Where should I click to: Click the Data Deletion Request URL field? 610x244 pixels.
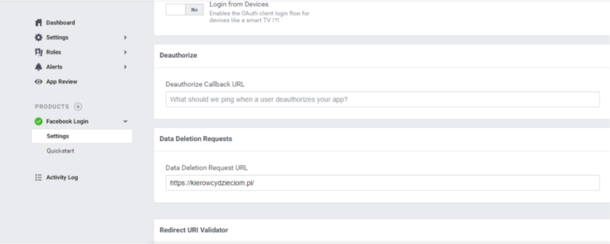click(x=382, y=183)
